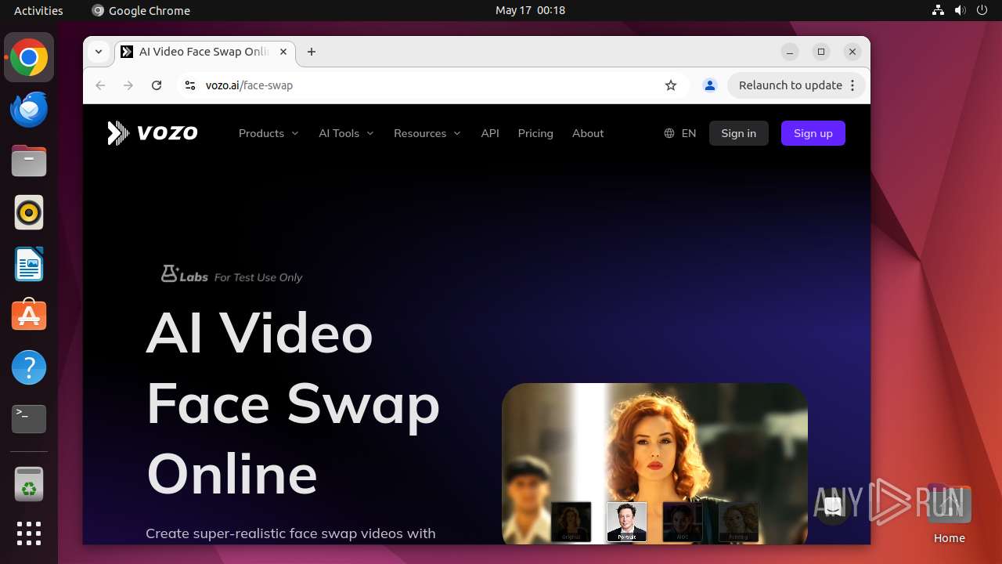Image resolution: width=1002 pixels, height=564 pixels.
Task: Launch Rhythmbox from the dock
Action: pos(29,213)
